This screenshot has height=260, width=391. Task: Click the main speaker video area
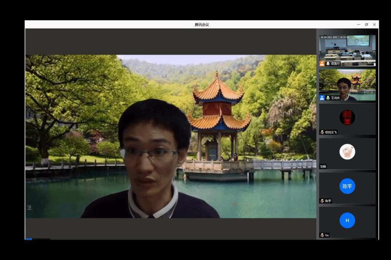(x=170, y=136)
